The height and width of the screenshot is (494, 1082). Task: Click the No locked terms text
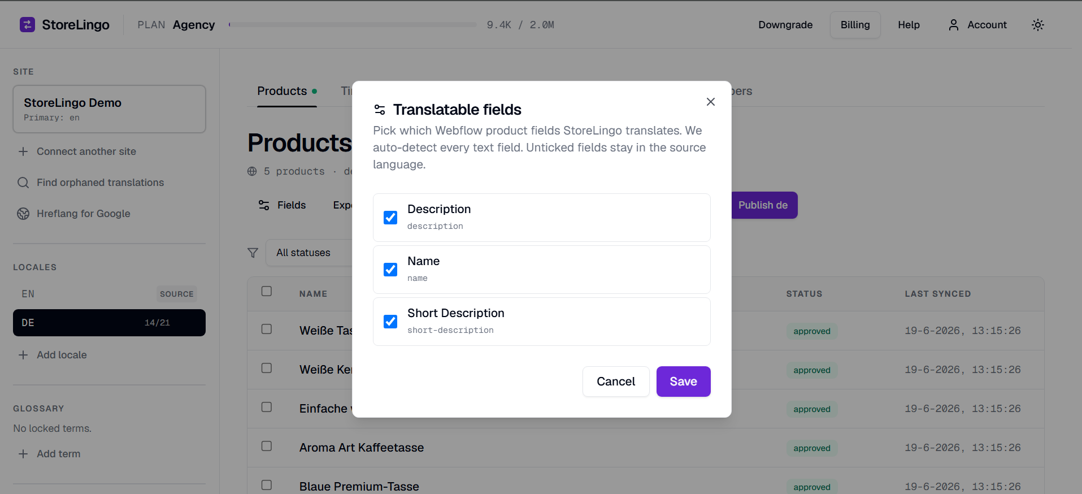click(53, 428)
